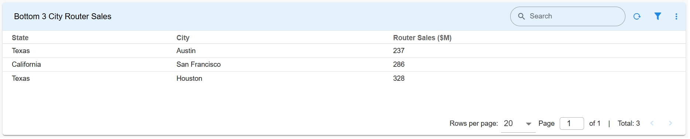The width and height of the screenshot is (690, 139).
Task: Open the three-dot more options menu
Action: pos(676,16)
